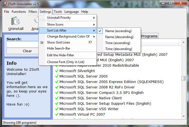Select Name (descending) sort option
189x127 pixels.
(119, 37)
